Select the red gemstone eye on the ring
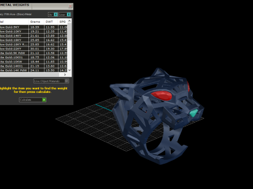The height and width of the screenshot is (189, 253). [x=162, y=96]
